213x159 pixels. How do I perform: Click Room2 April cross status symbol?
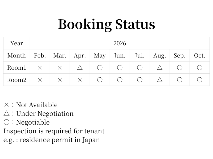(x=80, y=80)
